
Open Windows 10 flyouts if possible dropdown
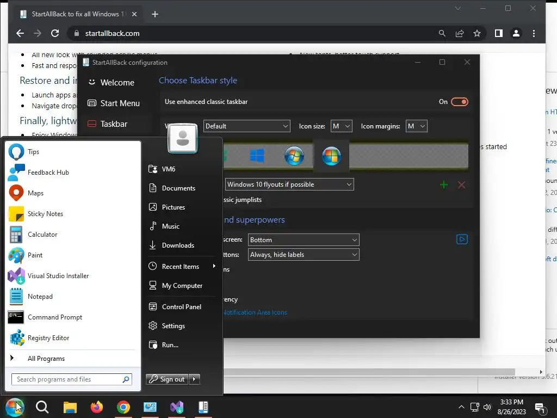pyautogui.click(x=289, y=185)
